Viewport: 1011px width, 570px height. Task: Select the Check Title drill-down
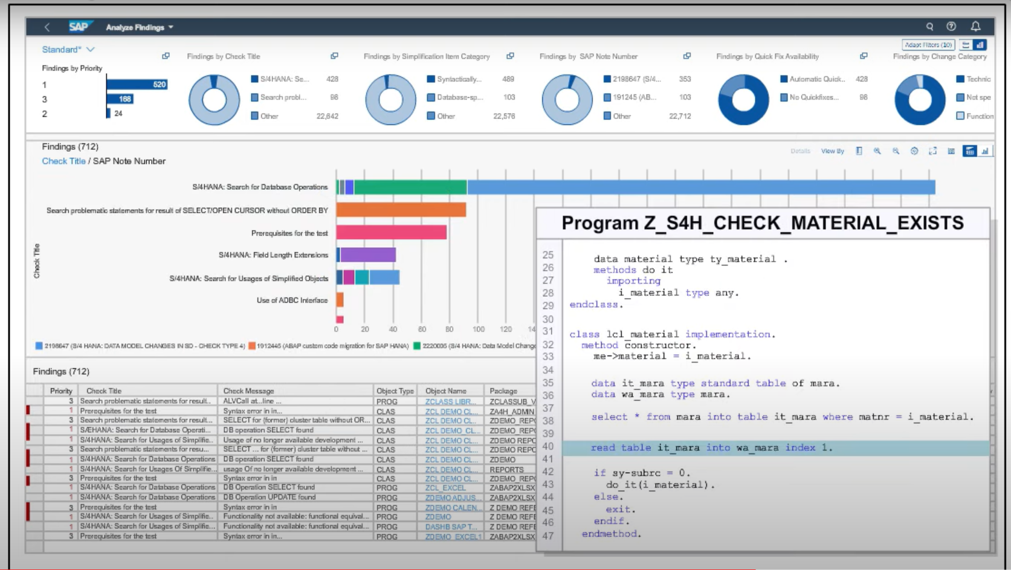point(63,161)
